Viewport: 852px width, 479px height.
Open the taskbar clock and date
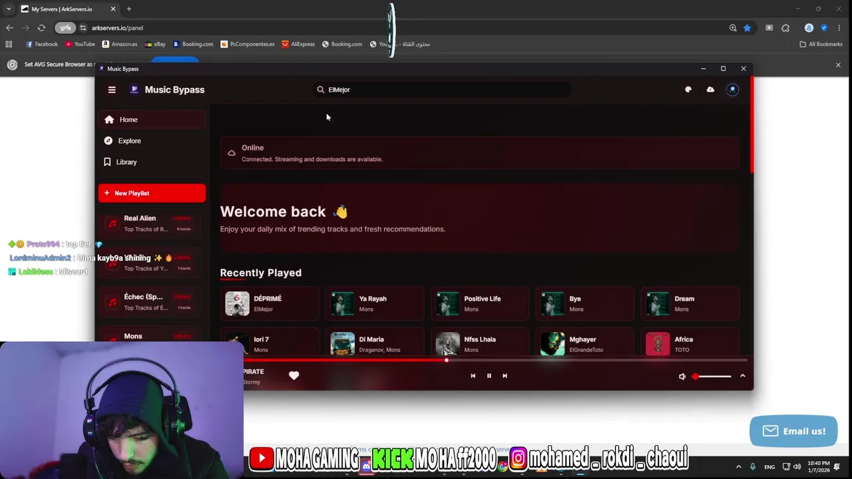coord(819,466)
